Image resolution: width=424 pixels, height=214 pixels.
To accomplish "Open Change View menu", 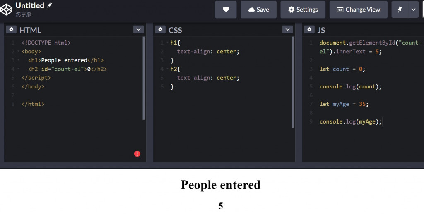I will (x=358, y=10).
